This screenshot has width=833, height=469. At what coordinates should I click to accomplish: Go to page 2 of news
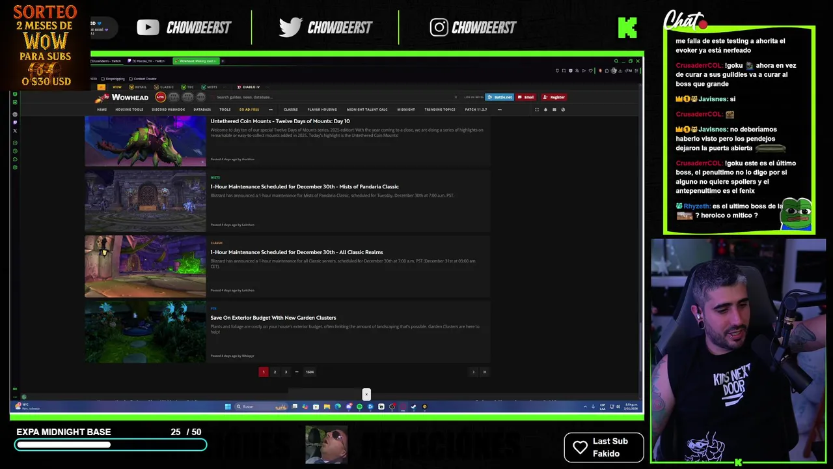click(275, 372)
